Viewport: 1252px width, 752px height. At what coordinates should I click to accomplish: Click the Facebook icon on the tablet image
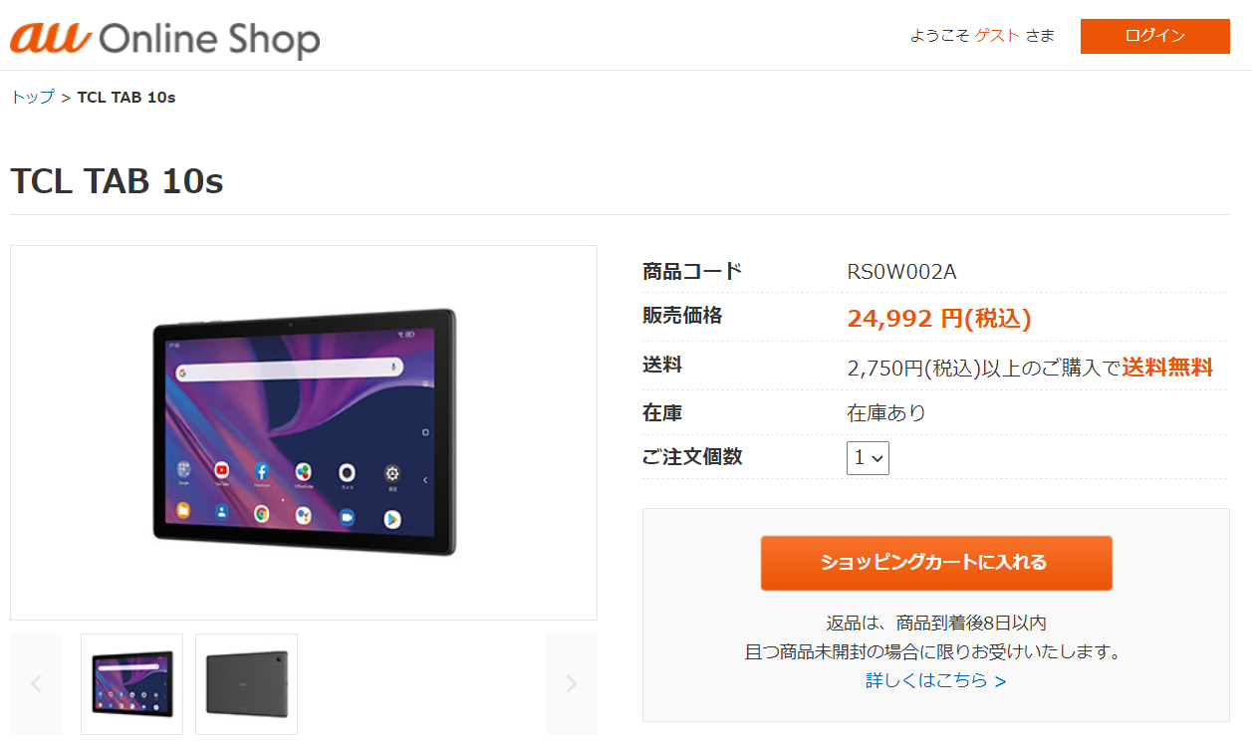[262, 470]
